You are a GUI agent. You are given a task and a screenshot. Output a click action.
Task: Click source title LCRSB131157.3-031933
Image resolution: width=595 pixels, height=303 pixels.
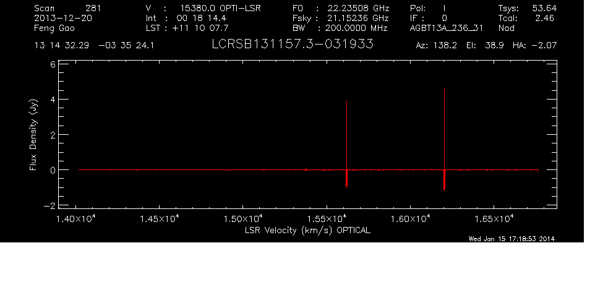pos(293,44)
